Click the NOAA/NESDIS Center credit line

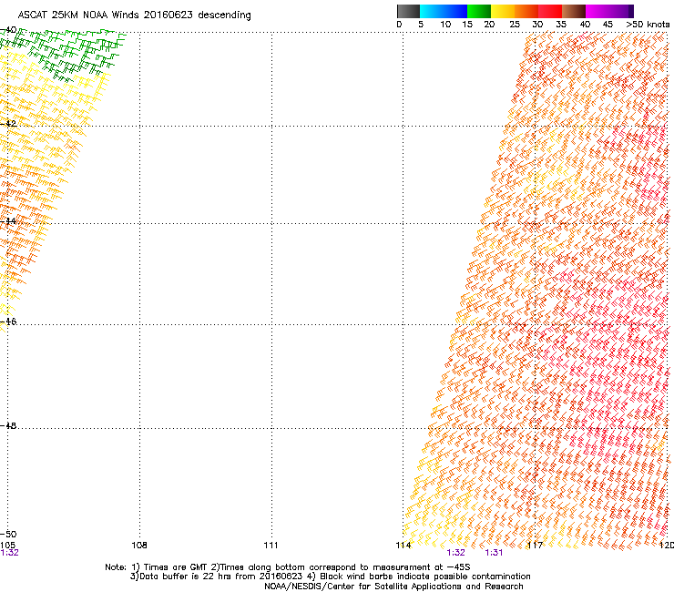point(393,587)
